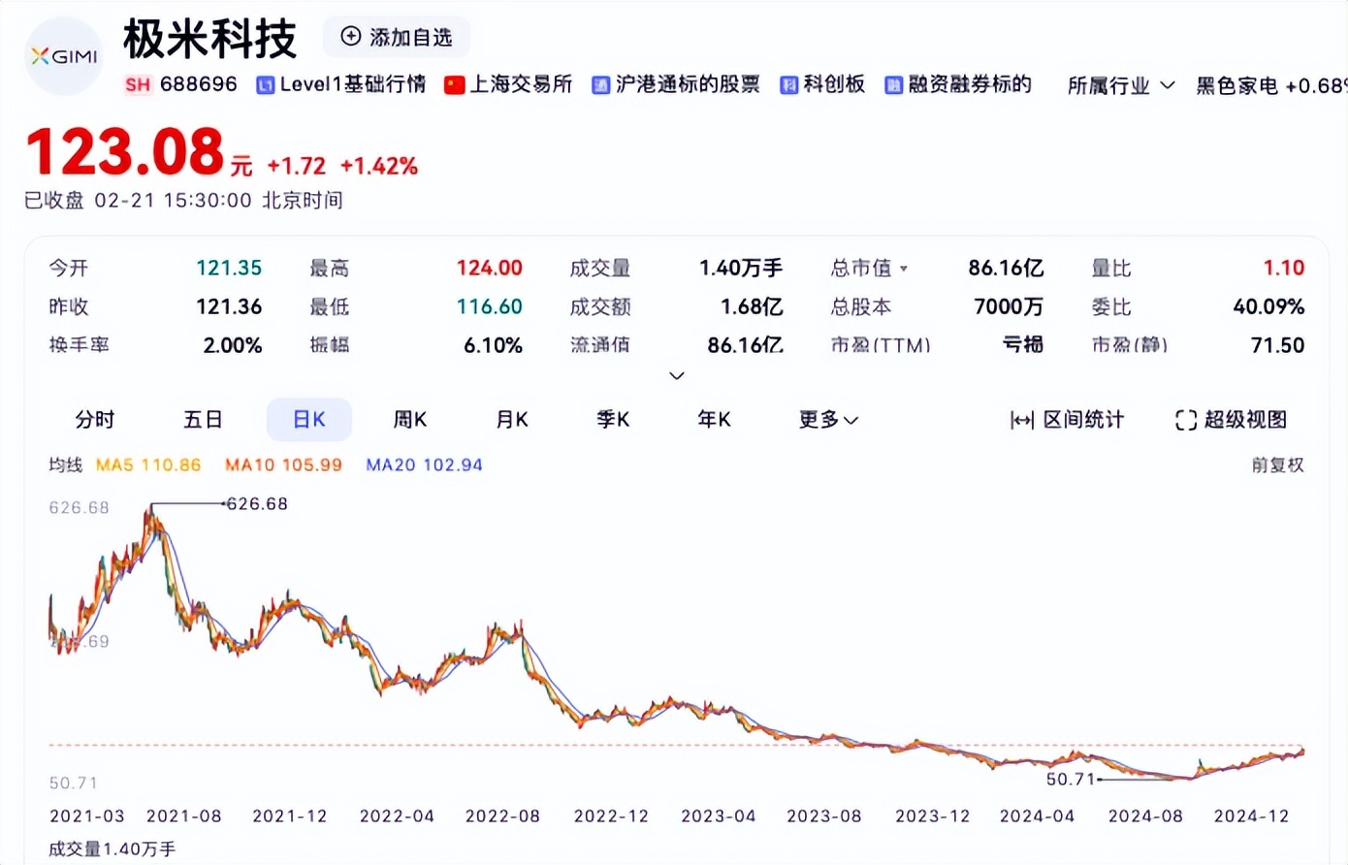Click the 振幅 value 6.10%
The image size is (1348, 865).
point(494,345)
